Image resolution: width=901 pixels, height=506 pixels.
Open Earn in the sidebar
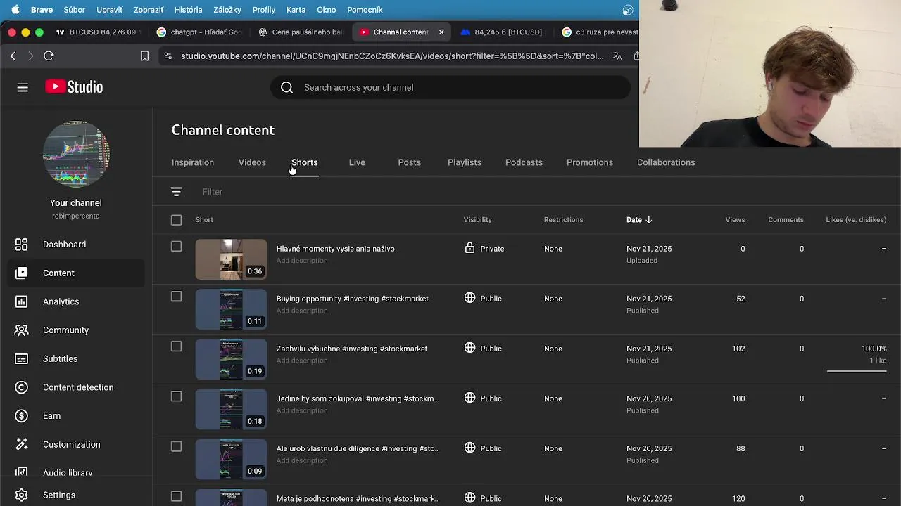click(76, 416)
